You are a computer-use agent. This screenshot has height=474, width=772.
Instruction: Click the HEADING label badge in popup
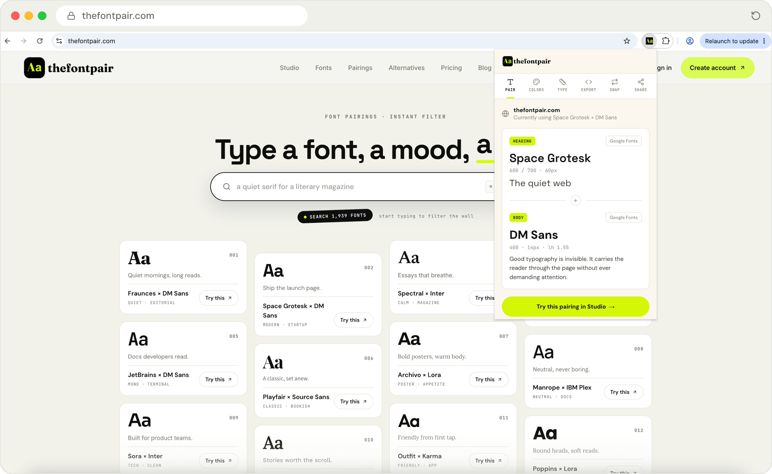(x=522, y=141)
